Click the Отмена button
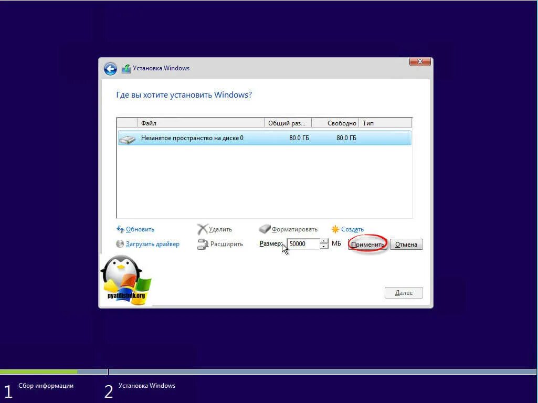The height and width of the screenshot is (403, 538). click(x=406, y=245)
